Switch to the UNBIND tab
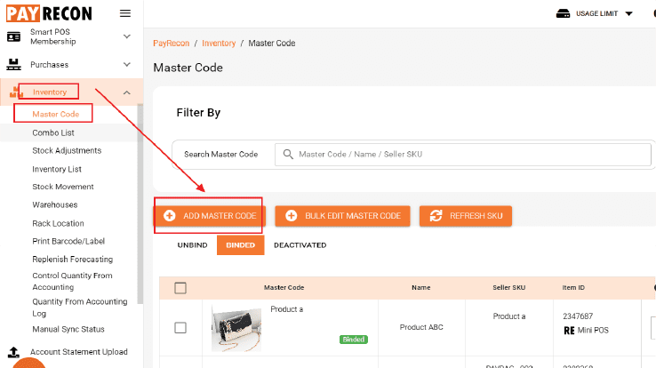This screenshot has height=368, width=656. [193, 245]
